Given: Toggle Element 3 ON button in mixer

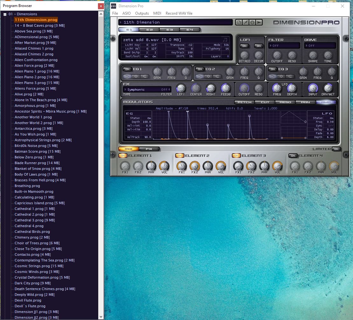Looking at the screenshot, I should (236, 156).
